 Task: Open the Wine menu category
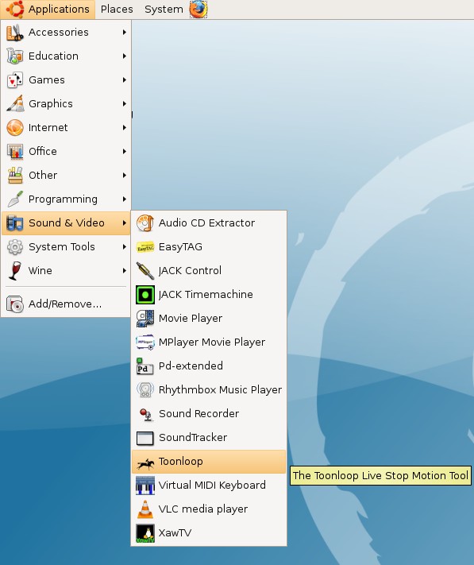(x=66, y=271)
